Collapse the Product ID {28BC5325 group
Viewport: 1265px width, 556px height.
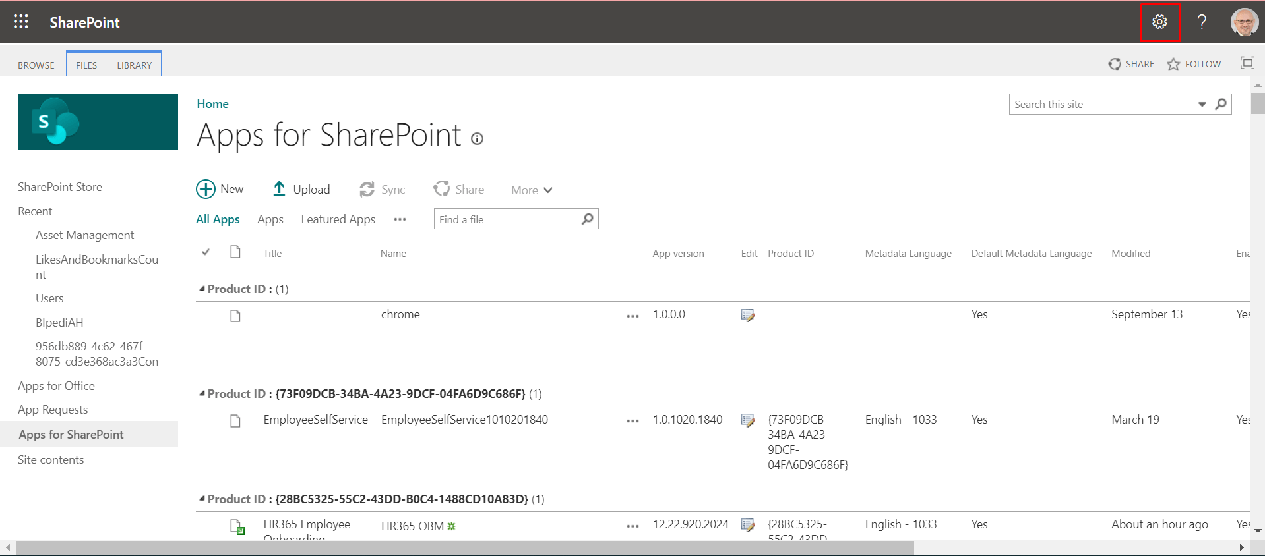pos(202,499)
